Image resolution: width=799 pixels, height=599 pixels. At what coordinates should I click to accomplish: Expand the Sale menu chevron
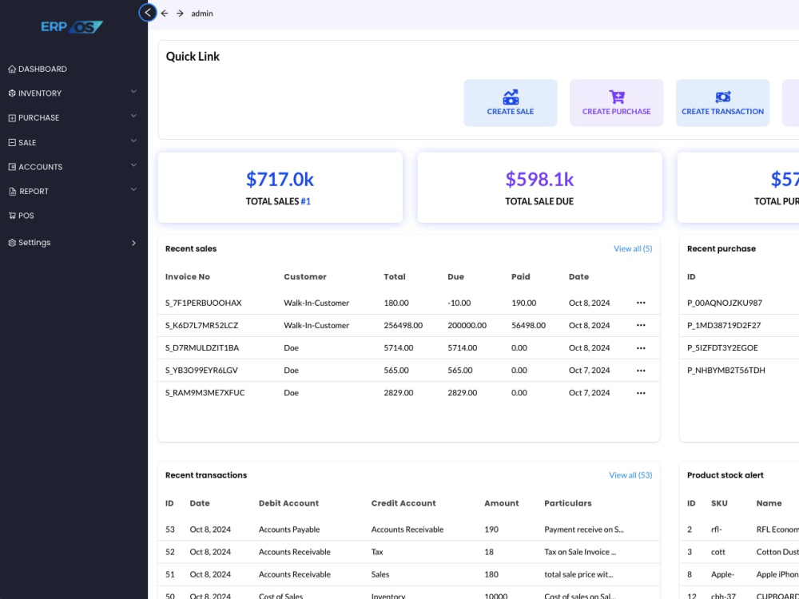click(133, 141)
